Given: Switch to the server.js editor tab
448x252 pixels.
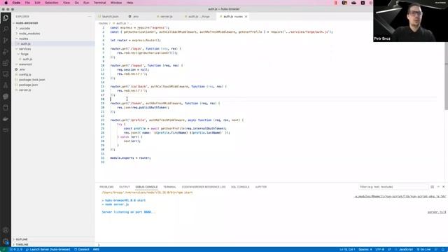Looking at the screenshot, I should tap(166, 17).
